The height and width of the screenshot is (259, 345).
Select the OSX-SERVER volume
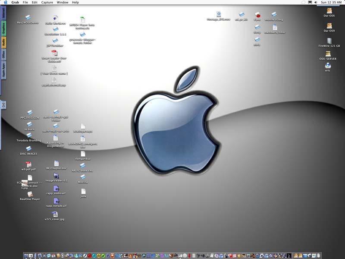pos(328,56)
